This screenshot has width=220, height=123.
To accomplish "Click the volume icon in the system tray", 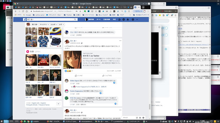I will (x=190, y=122).
